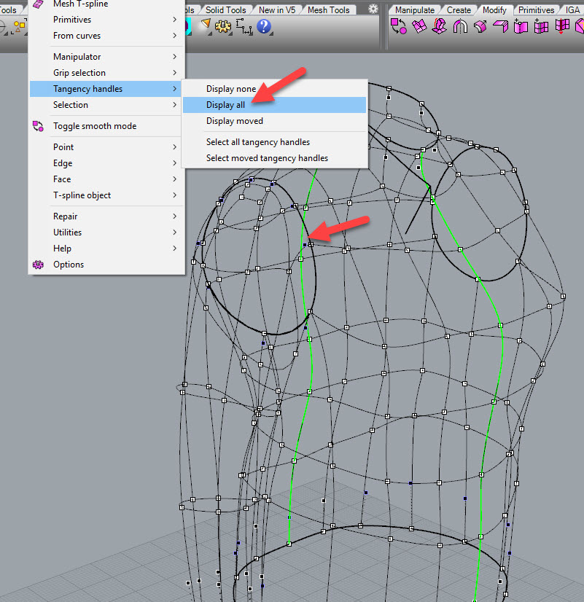Switch to the Manipulate tab
This screenshot has height=602, width=584.
tap(414, 10)
